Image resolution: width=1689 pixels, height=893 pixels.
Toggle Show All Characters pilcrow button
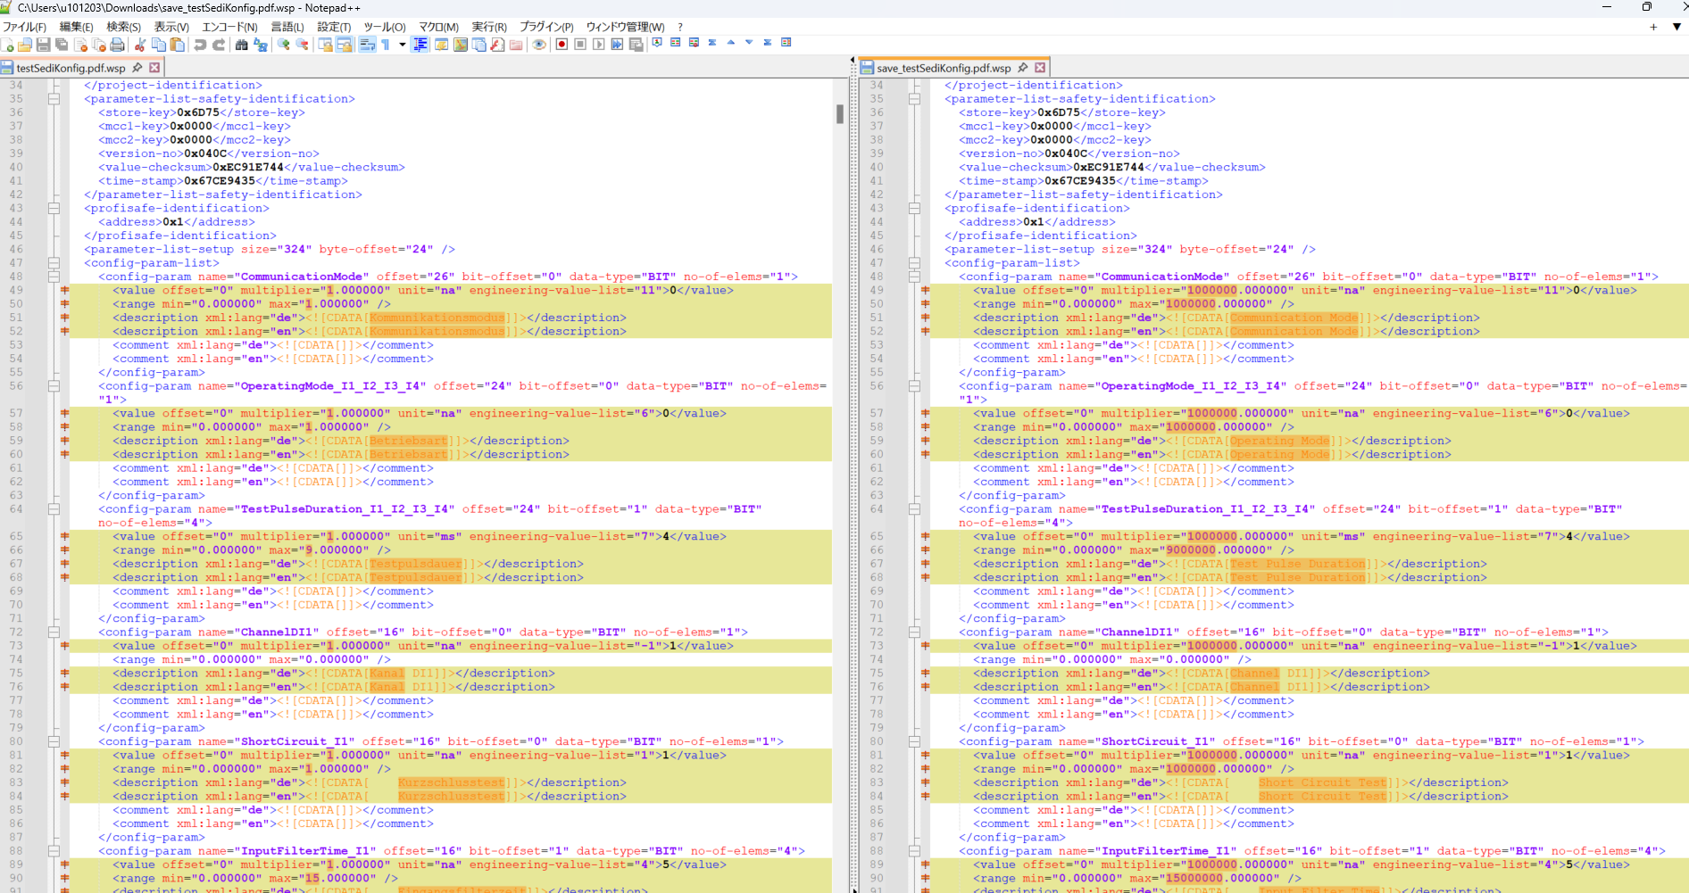[x=386, y=45]
